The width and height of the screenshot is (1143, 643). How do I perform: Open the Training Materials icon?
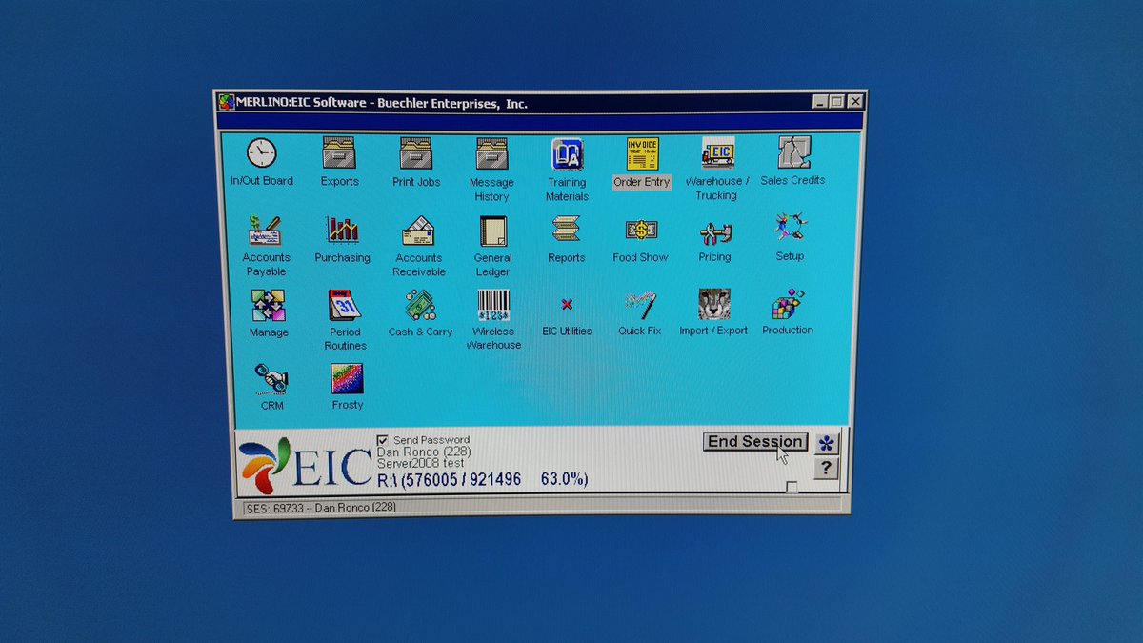[567, 153]
